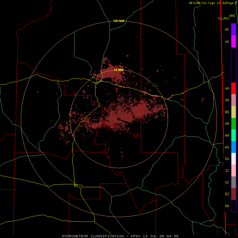Viewport: 238px width, 238px height.
Task: Click the 'WS' legend label
Action: [227, 147]
